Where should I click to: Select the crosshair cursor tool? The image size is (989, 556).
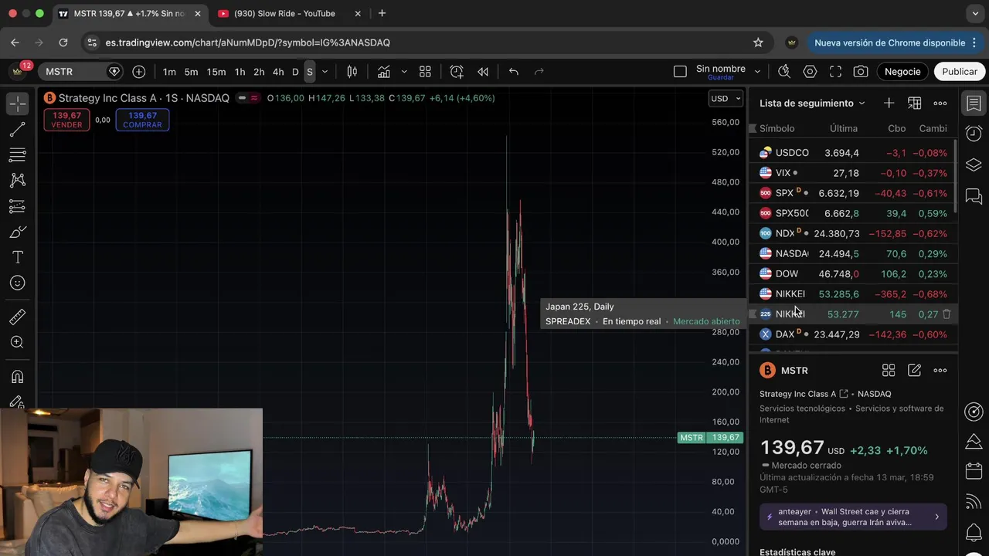(17, 103)
